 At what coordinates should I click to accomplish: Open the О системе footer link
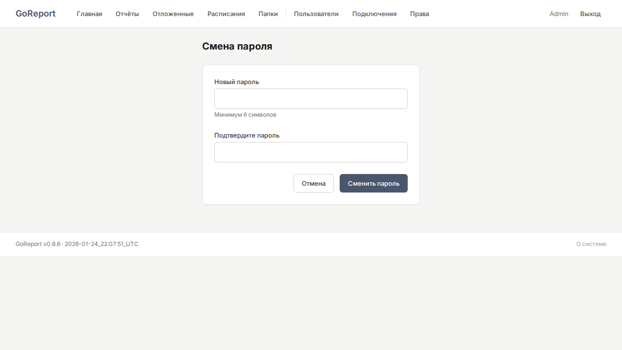pos(591,244)
